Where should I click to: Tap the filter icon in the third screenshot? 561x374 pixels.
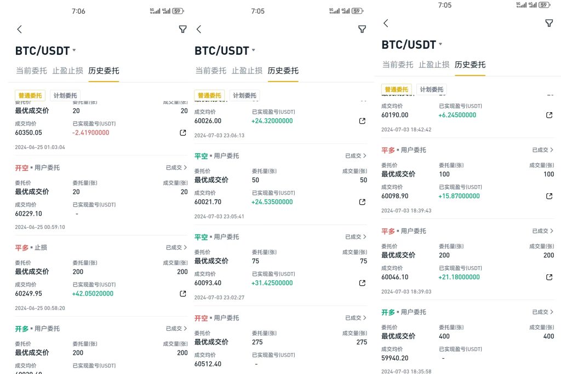(549, 23)
